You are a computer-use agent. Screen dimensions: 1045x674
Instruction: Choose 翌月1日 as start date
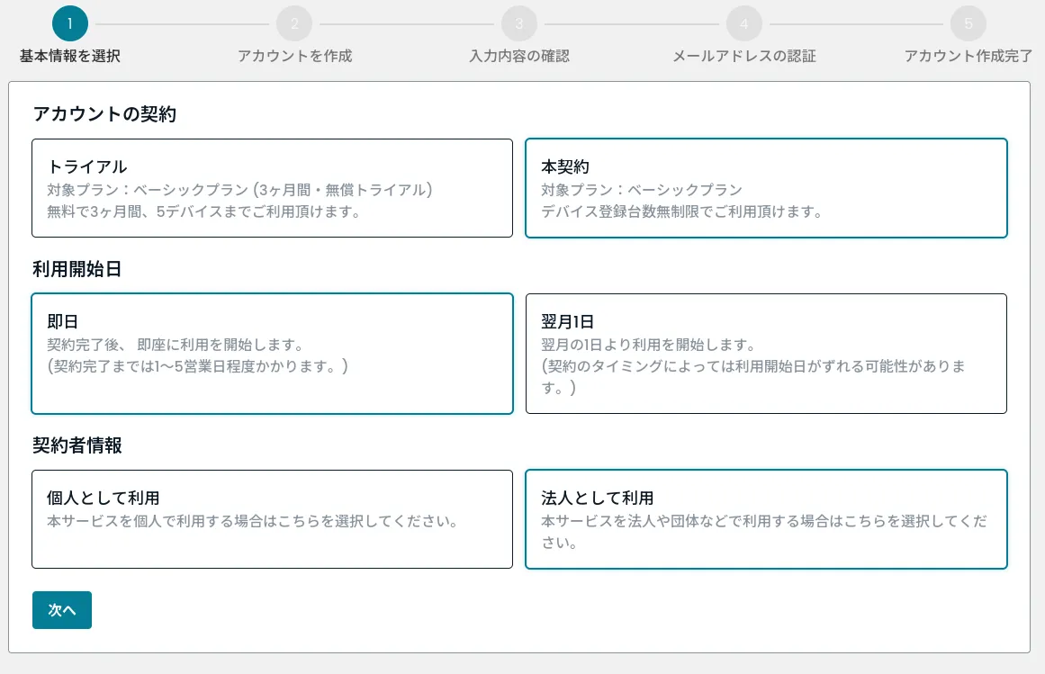(766, 353)
